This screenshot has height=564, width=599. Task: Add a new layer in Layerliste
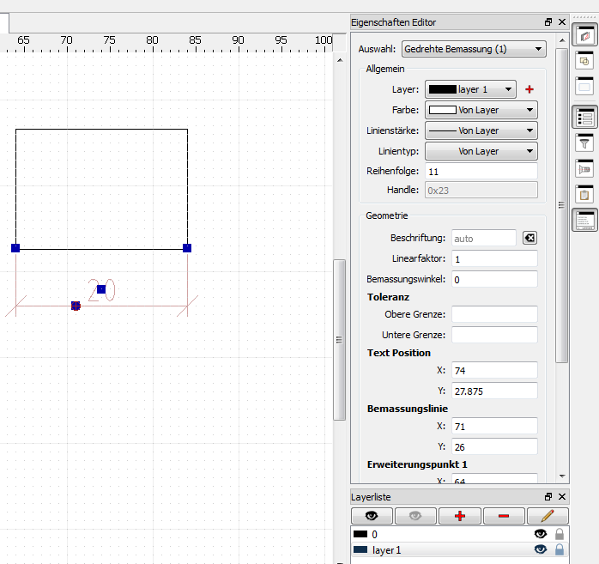pyautogui.click(x=460, y=516)
